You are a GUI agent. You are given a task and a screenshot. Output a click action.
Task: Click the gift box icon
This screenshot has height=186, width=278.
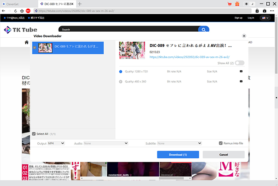237,4
